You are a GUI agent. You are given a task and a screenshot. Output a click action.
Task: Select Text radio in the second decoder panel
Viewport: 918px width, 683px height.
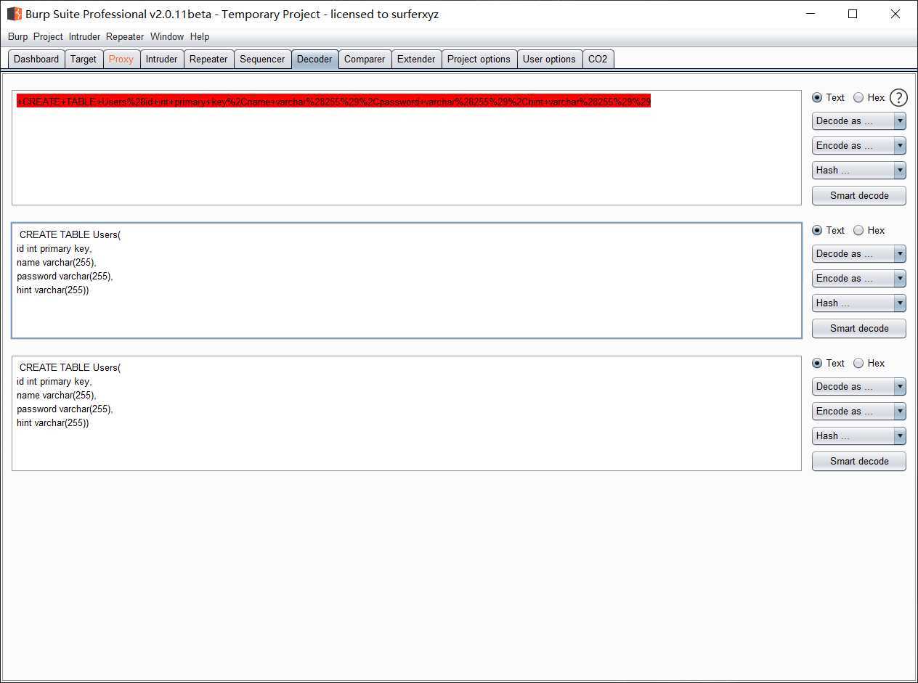tap(817, 230)
